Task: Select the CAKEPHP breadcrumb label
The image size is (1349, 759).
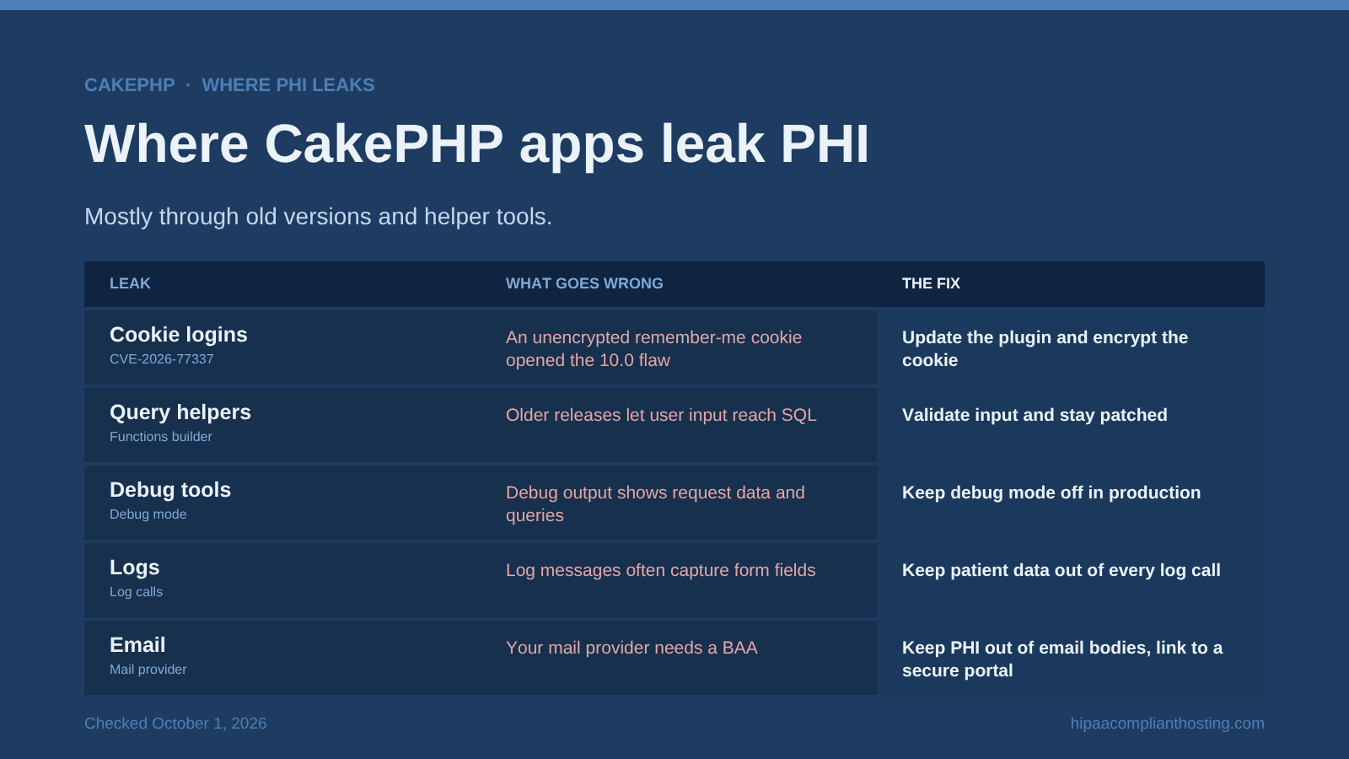Action: pos(130,85)
